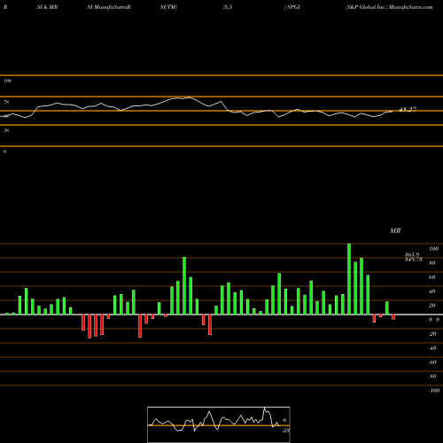Open the mini overview chart thumbnail

tap(219, 424)
